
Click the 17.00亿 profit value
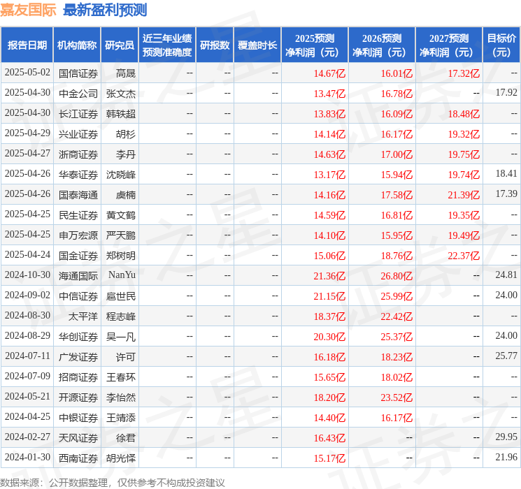pos(397,154)
